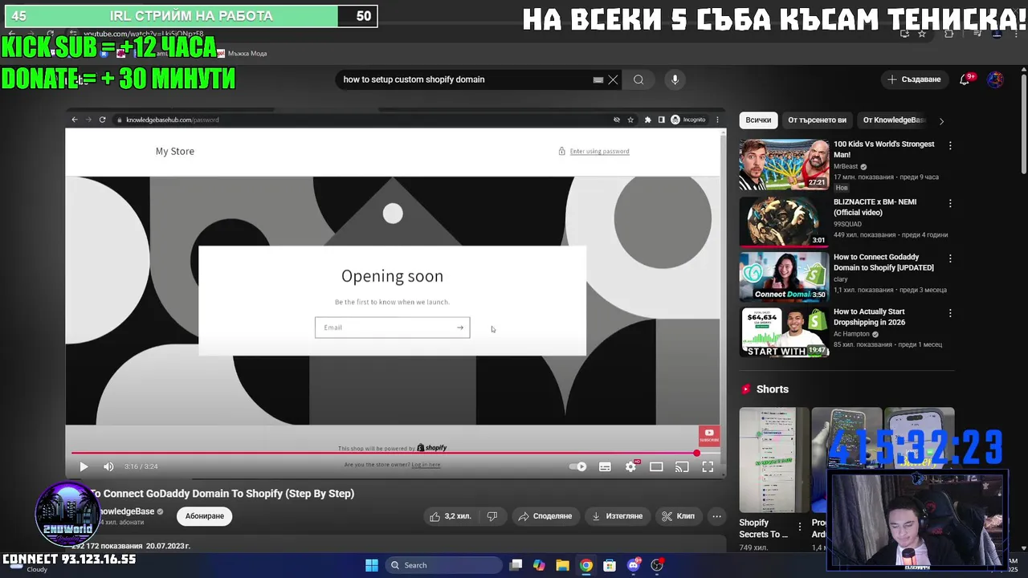Viewport: 1028px width, 578px height.
Task: Show more filter chips with arrow
Action: point(941,120)
